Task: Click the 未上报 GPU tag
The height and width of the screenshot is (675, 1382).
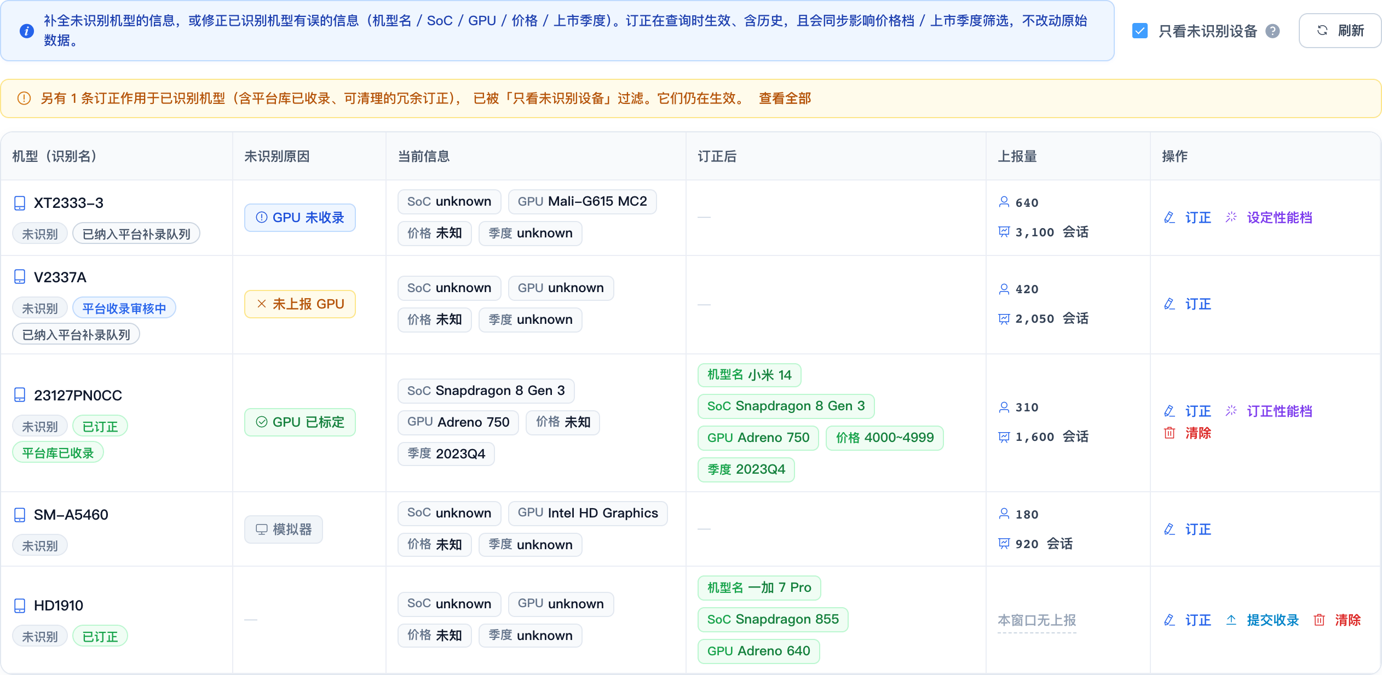Action: click(300, 304)
